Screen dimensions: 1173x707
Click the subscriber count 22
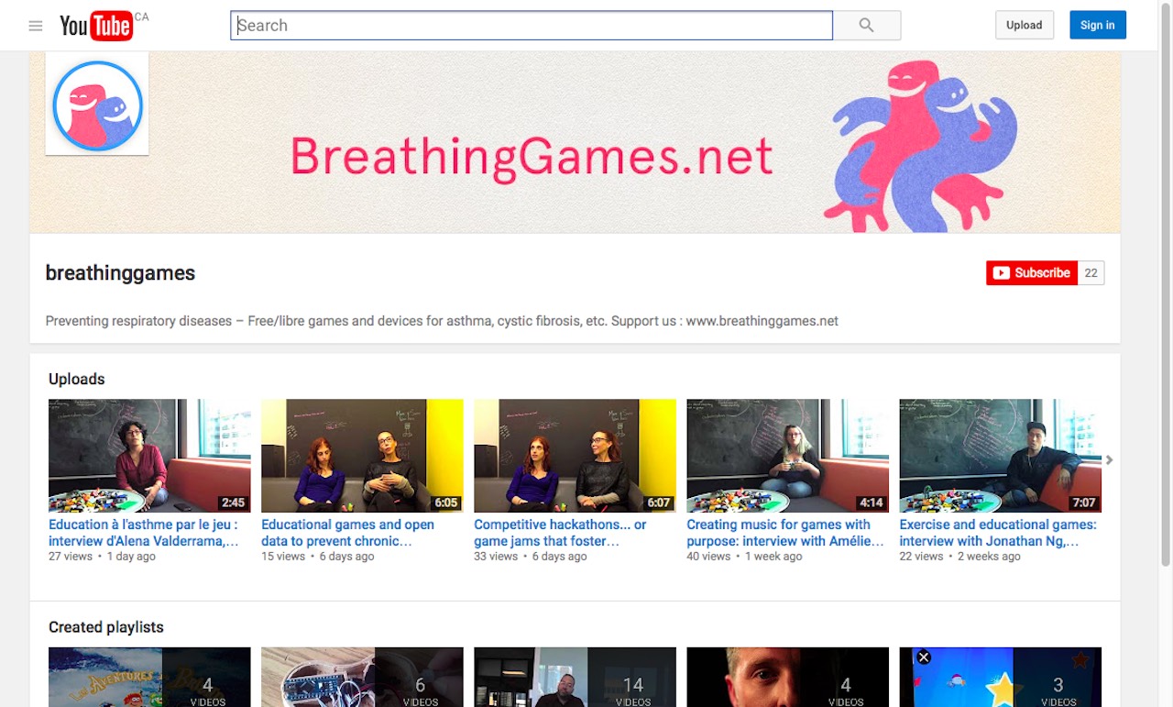[x=1091, y=273]
